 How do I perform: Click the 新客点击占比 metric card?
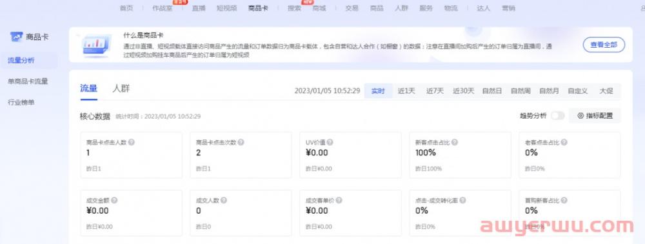[461, 155]
